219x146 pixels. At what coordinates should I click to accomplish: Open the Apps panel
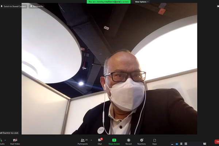point(154,142)
